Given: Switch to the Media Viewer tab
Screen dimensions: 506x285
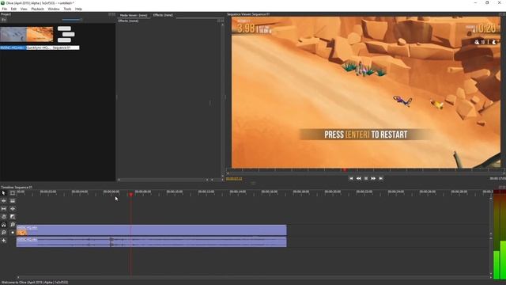Looking at the screenshot, I should coord(134,15).
